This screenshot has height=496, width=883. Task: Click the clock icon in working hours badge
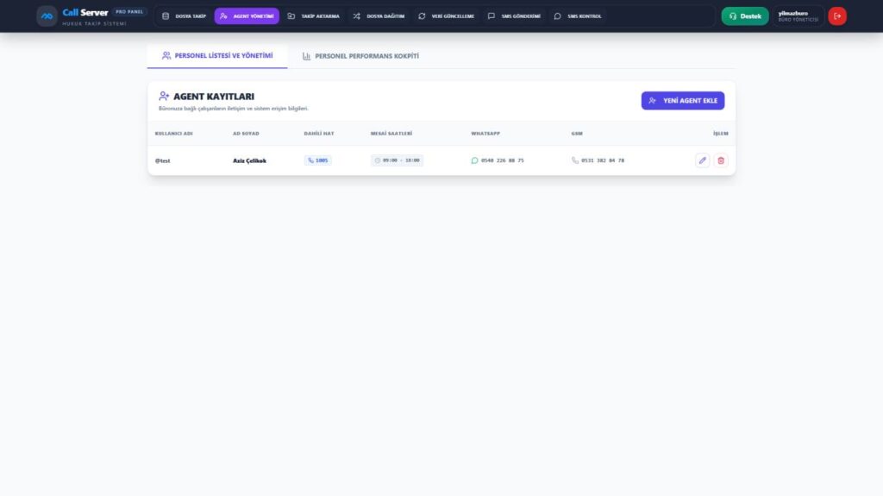(x=378, y=160)
